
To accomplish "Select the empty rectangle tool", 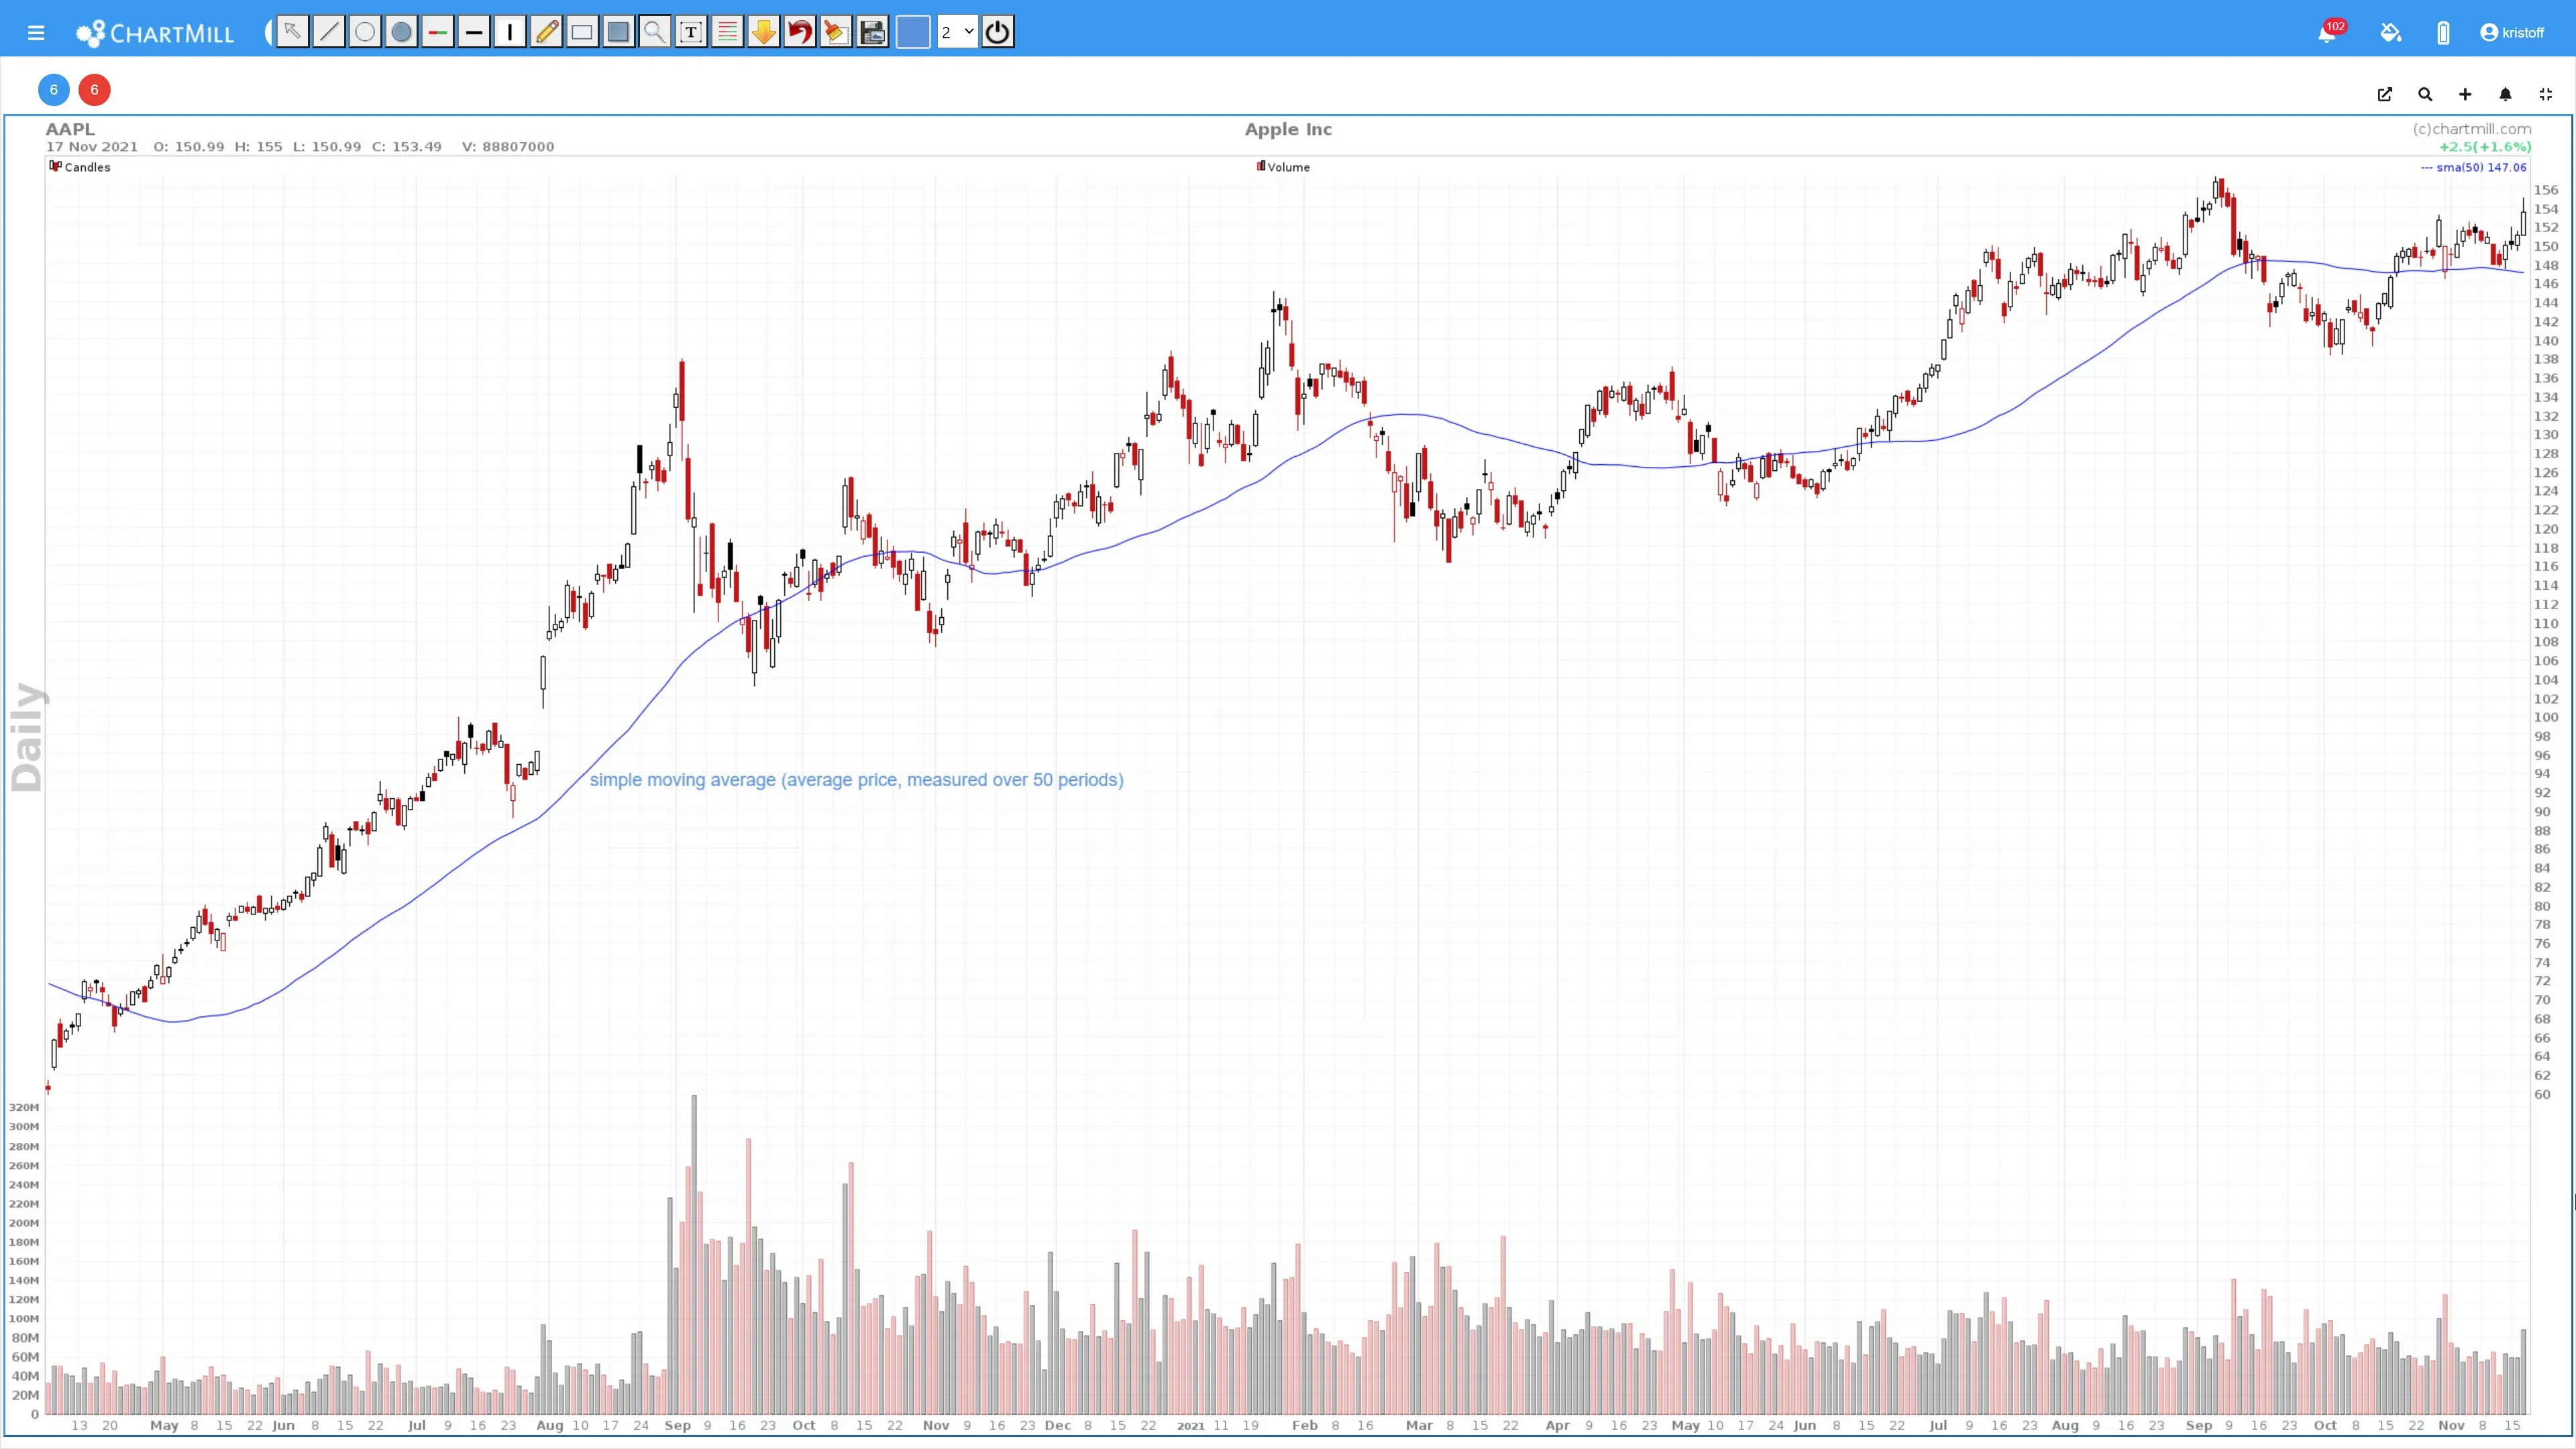I will 582,32.
